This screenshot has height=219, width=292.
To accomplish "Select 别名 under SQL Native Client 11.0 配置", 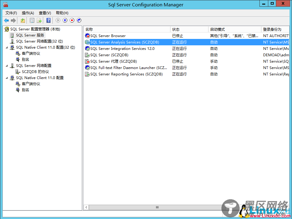I will tap(25, 90).
